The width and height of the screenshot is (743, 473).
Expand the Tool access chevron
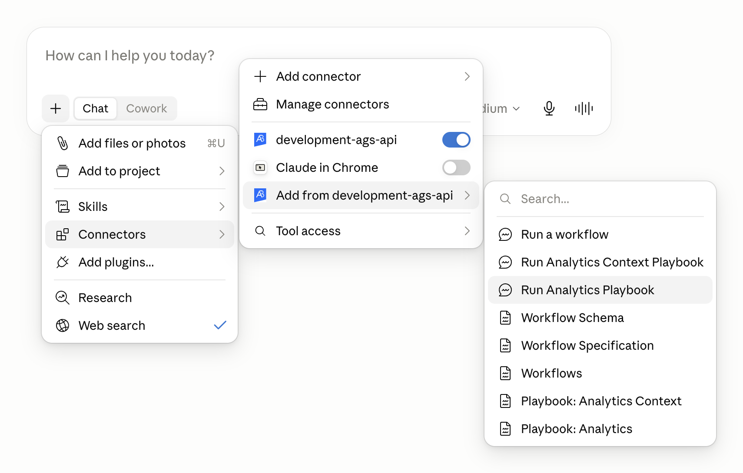click(x=467, y=231)
